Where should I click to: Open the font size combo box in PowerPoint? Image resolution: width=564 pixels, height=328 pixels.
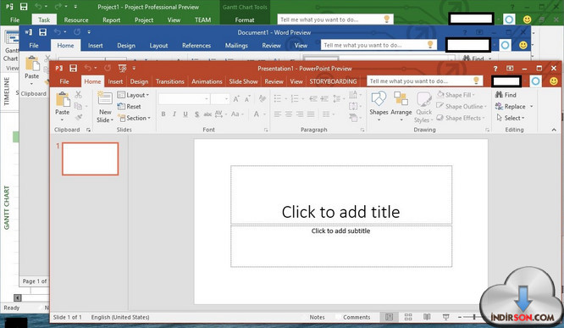(220, 98)
